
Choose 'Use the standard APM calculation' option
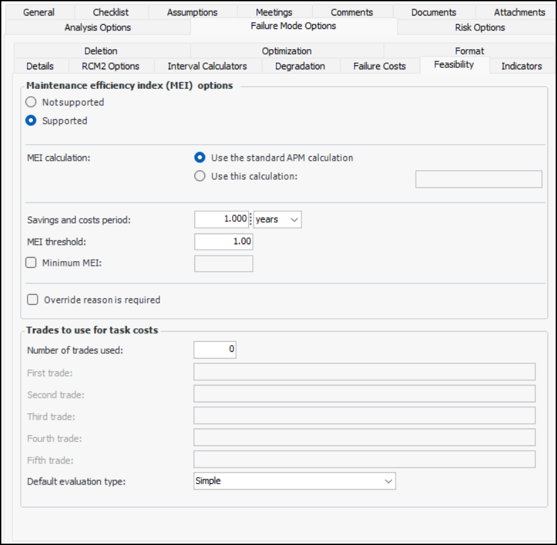(199, 157)
